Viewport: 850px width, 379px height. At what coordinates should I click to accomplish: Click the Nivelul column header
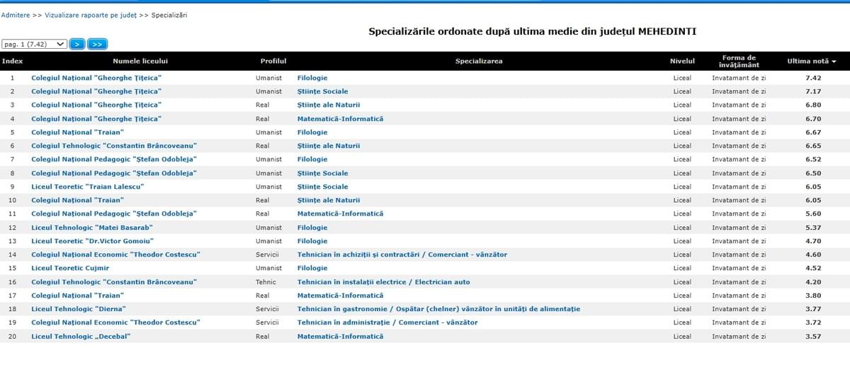pos(682,61)
